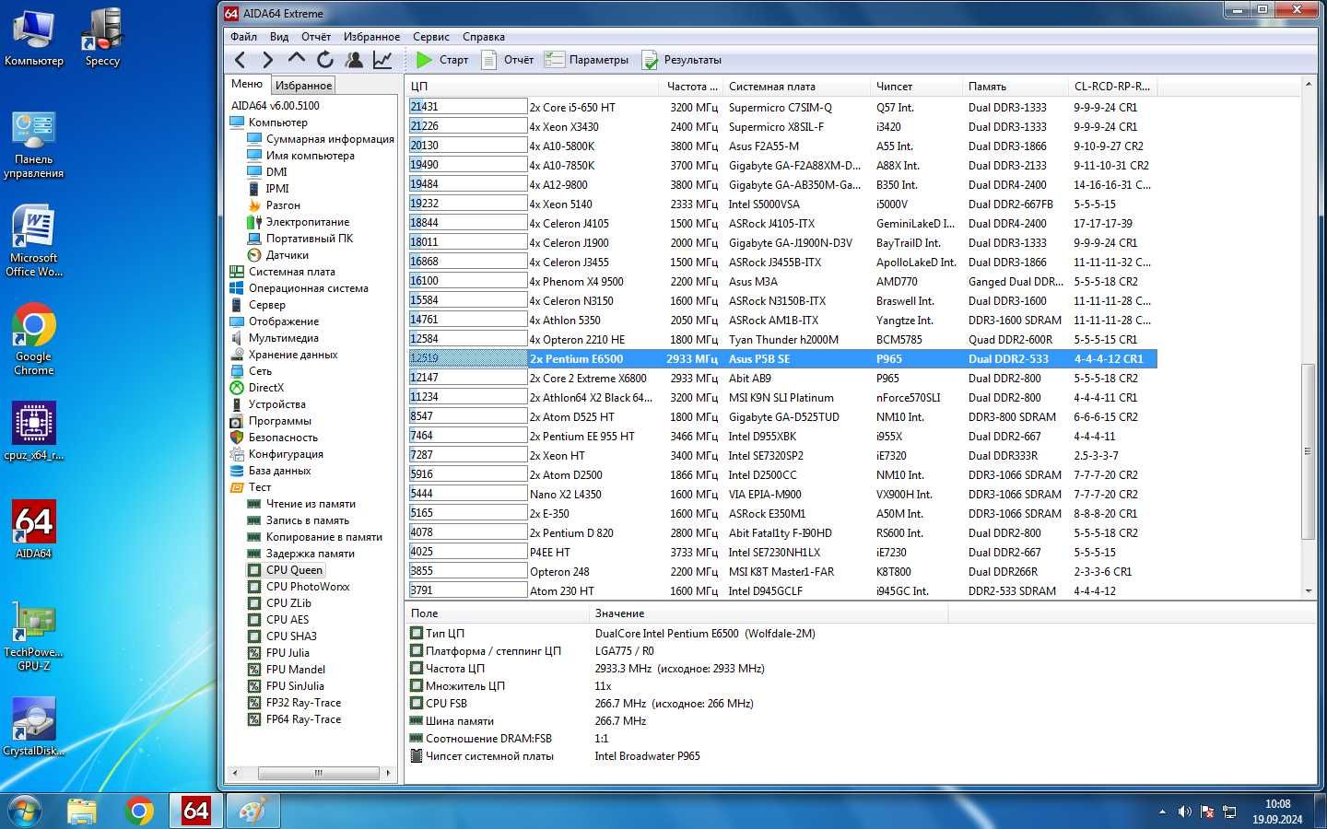The width and height of the screenshot is (1327, 829).
Task: Open the cpuz_x64 desktop icon
Action: [34, 431]
